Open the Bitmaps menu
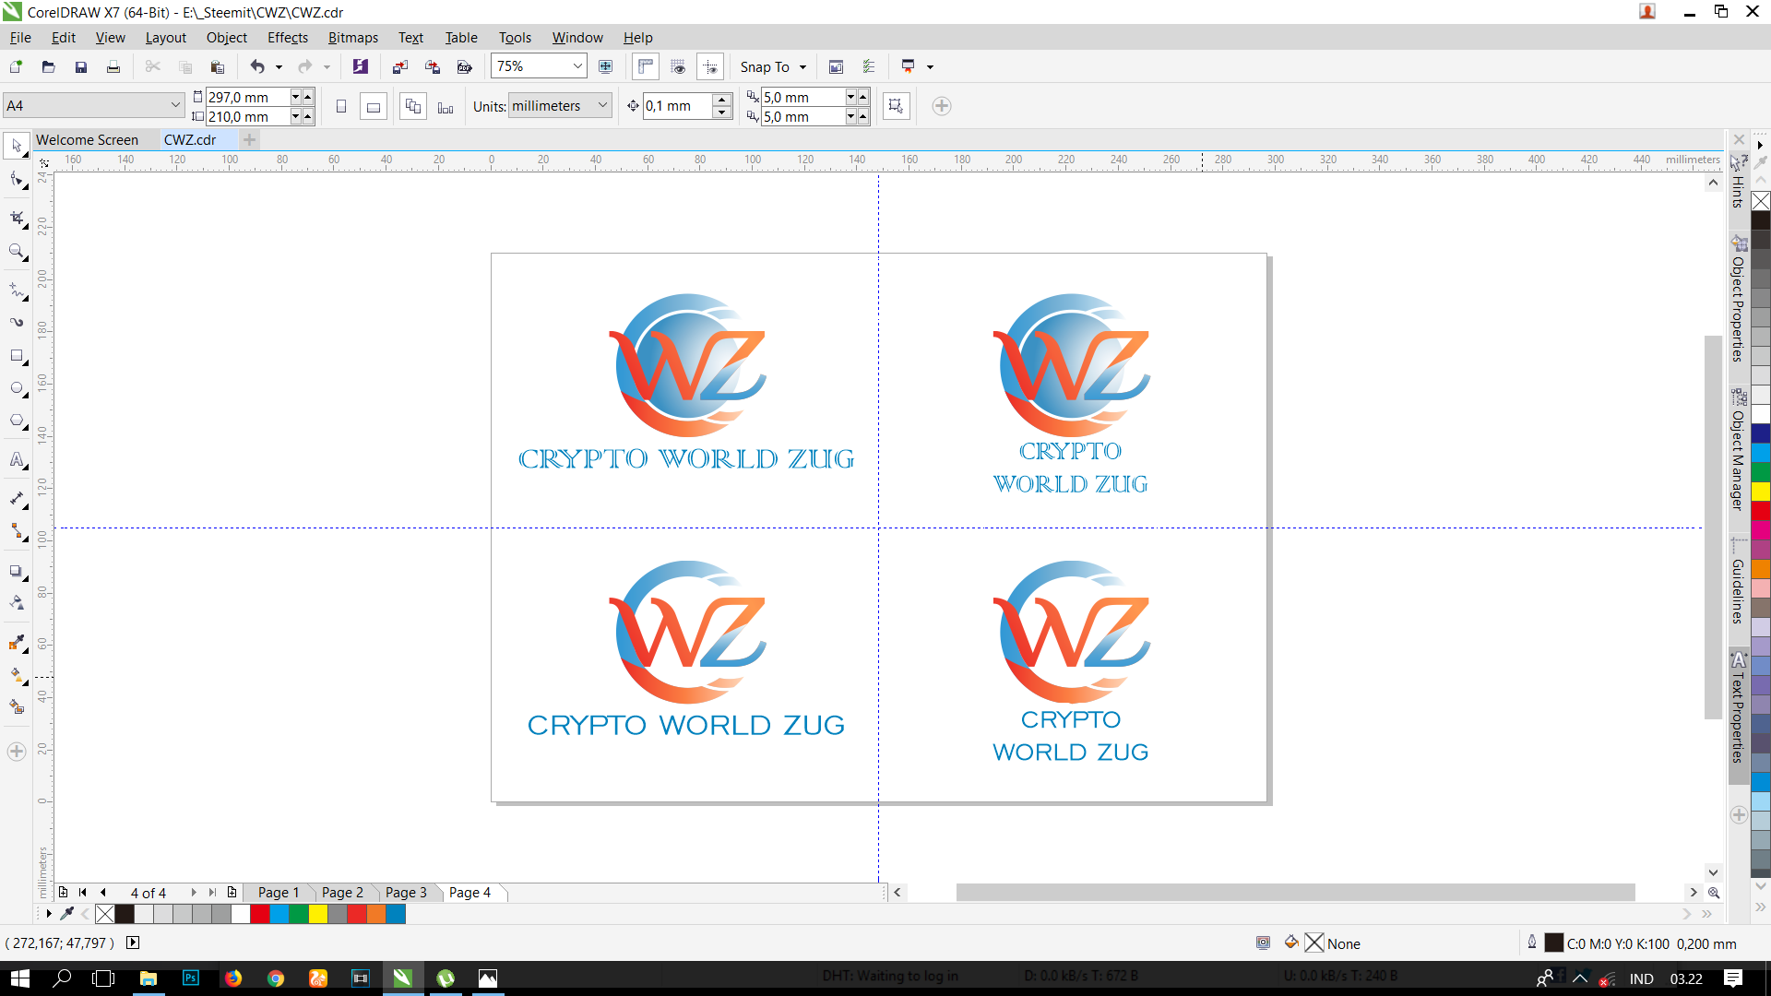1771x996 pixels. pos(352,37)
